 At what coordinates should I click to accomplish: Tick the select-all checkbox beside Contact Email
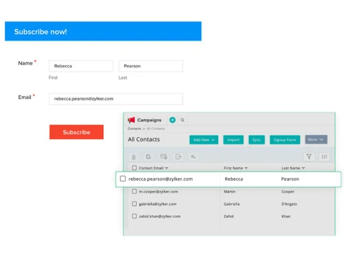[134, 168]
